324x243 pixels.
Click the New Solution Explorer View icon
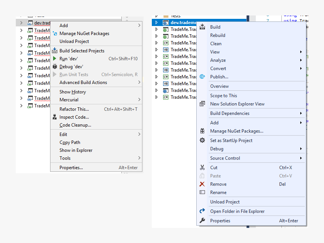[202, 104]
